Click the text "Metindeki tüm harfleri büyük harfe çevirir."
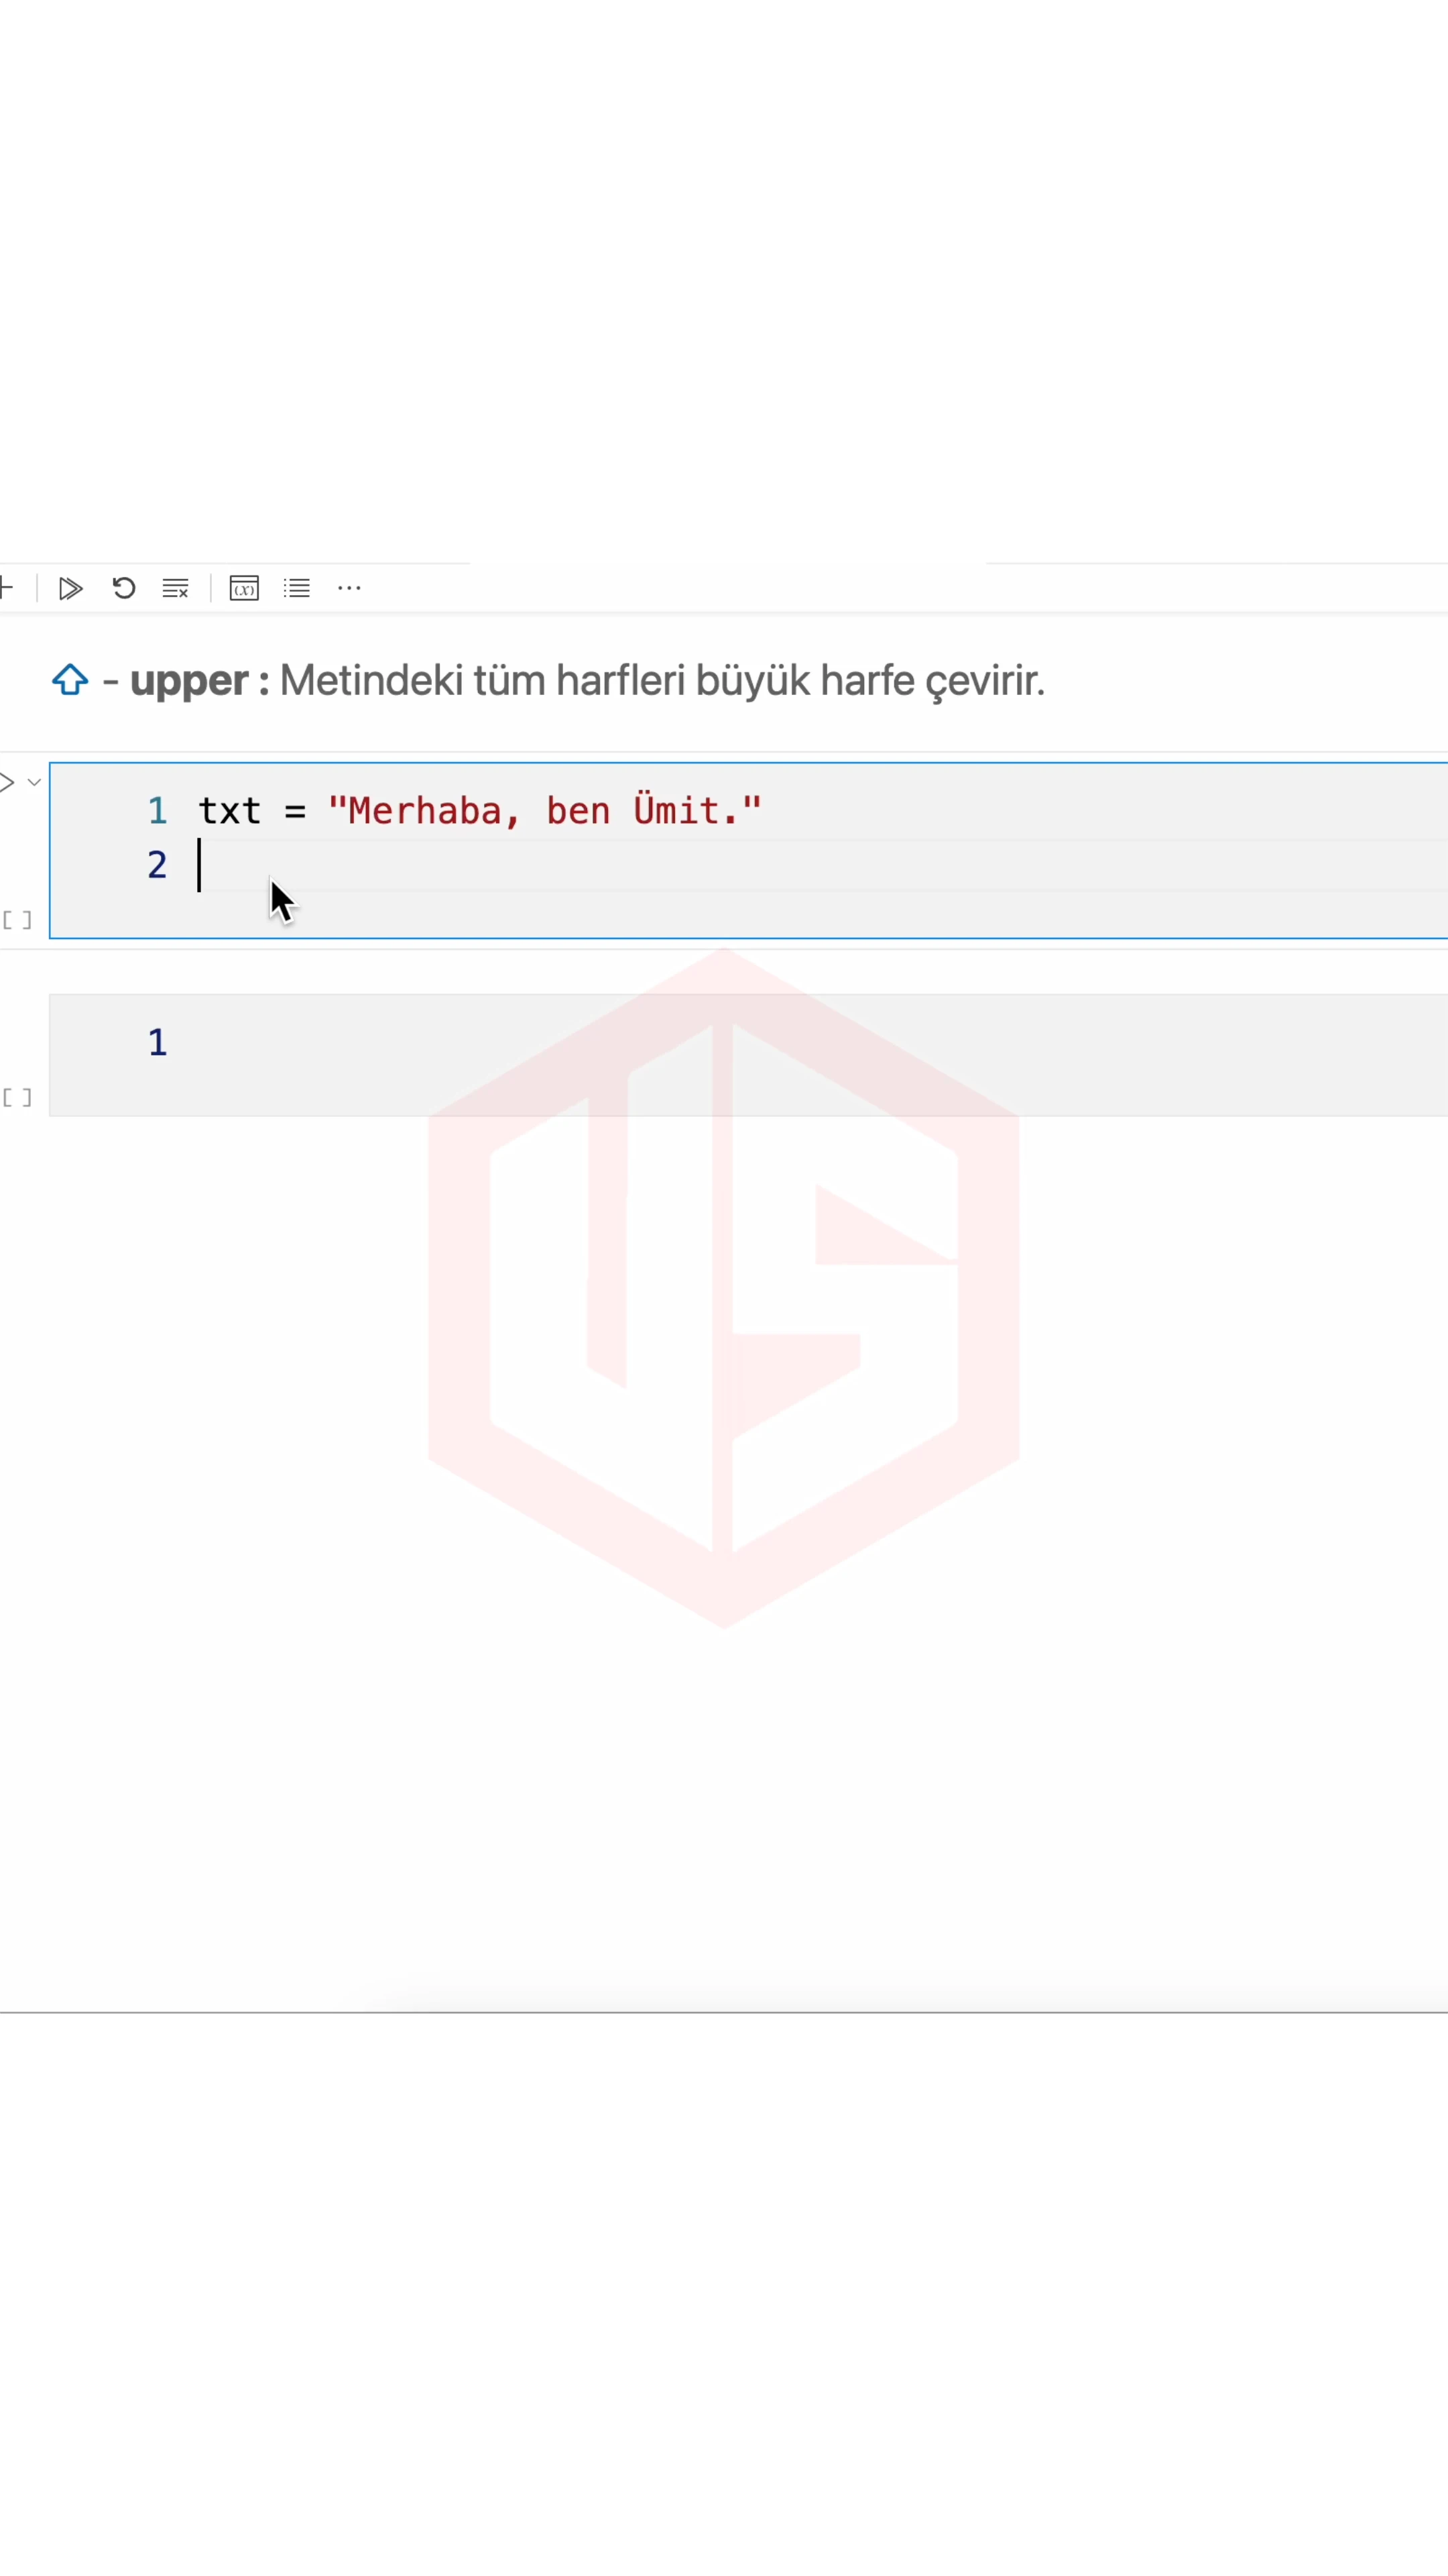Viewport: 1448px width, 2576px height. point(662,681)
